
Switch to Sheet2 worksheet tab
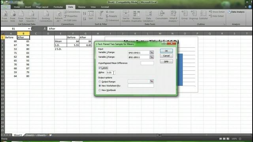30,135
